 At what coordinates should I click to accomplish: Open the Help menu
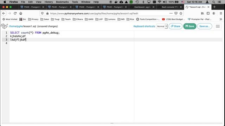click(96, 2)
